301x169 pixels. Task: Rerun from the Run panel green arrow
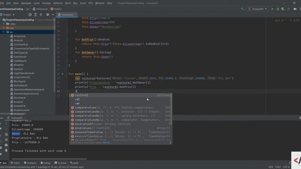click(1, 124)
